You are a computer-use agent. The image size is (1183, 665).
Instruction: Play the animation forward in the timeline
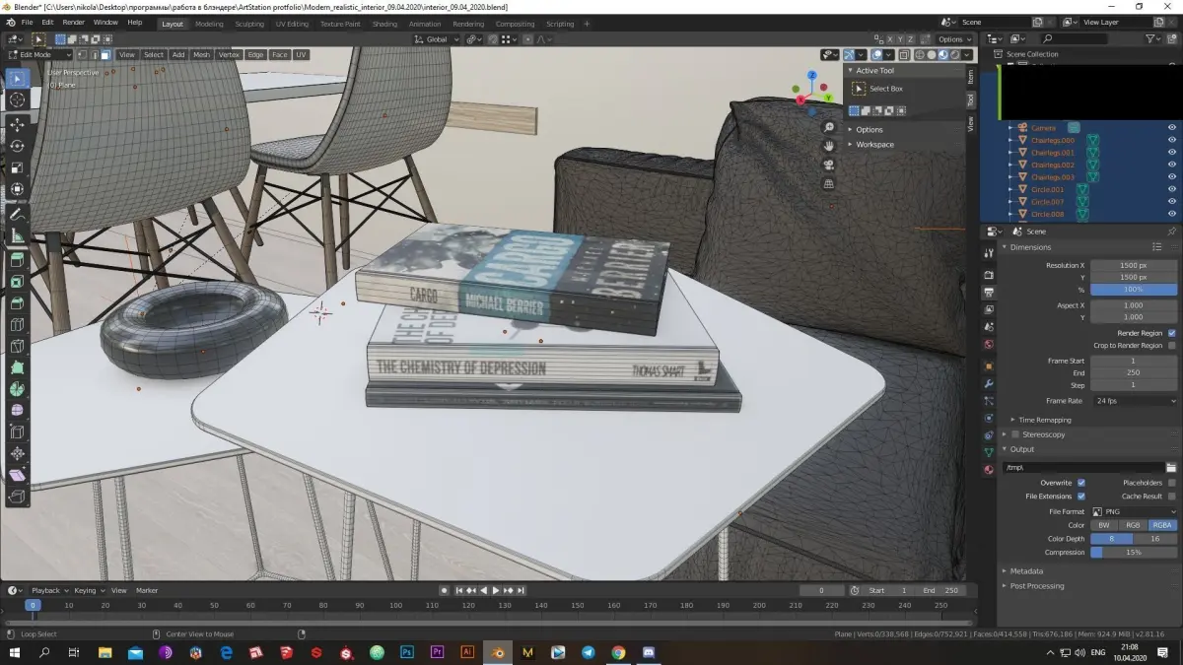496,590
